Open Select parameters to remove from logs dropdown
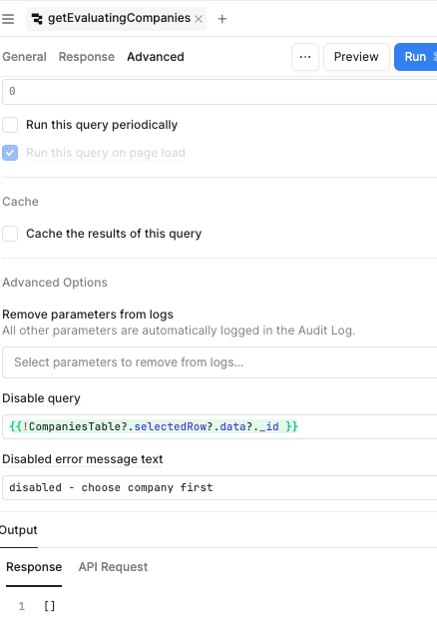This screenshot has height=627, width=437. (219, 362)
